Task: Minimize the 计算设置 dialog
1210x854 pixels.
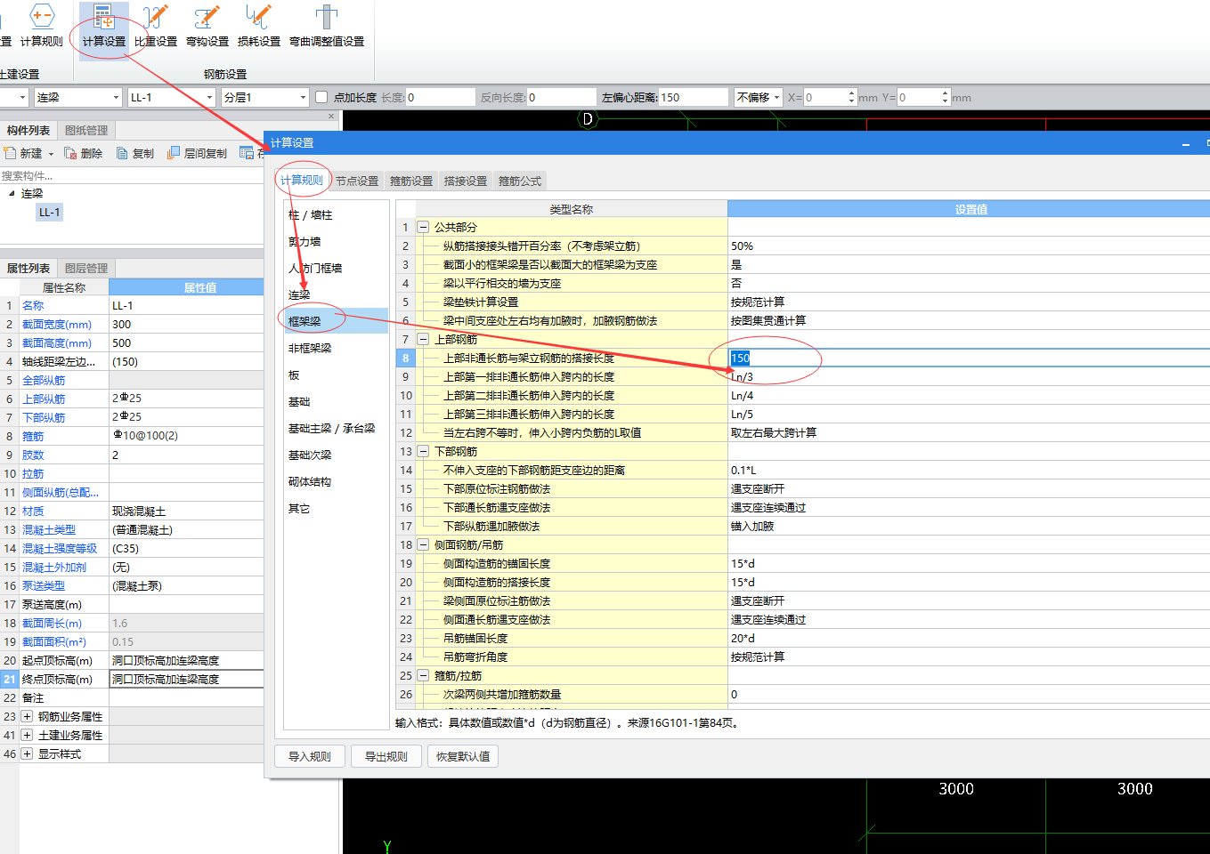Action: [x=1186, y=143]
